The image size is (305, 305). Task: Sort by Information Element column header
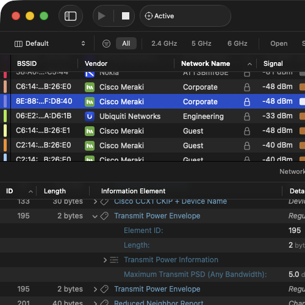pos(133,191)
